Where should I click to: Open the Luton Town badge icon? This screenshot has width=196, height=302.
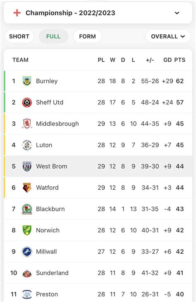tap(27, 145)
